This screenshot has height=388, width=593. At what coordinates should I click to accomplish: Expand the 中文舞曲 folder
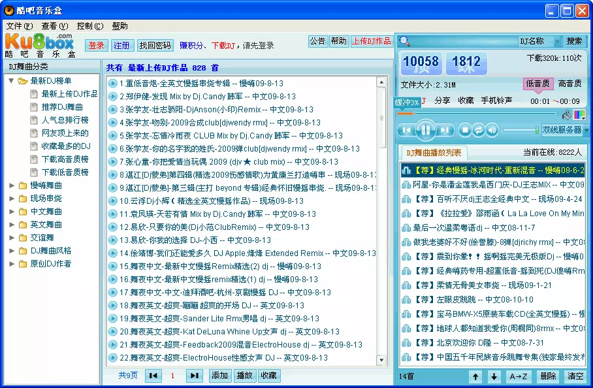pyautogui.click(x=12, y=212)
